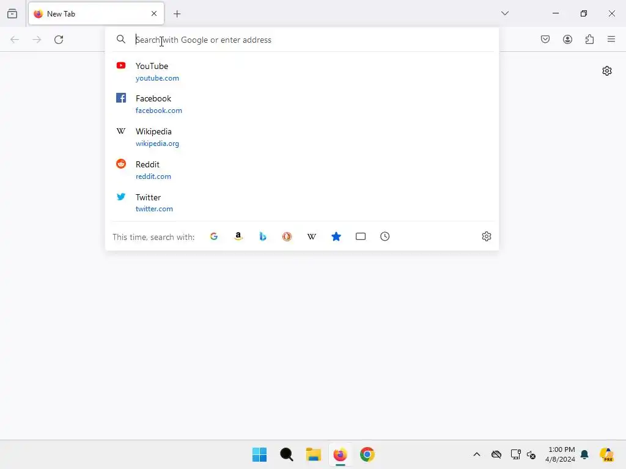Screen dimensions: 626x469
Task: Launch Google Chrome from the taskbar
Action: pos(367,454)
